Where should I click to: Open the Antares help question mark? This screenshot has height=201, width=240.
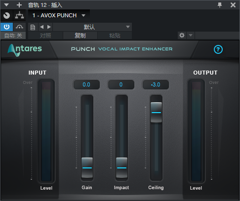(218, 49)
